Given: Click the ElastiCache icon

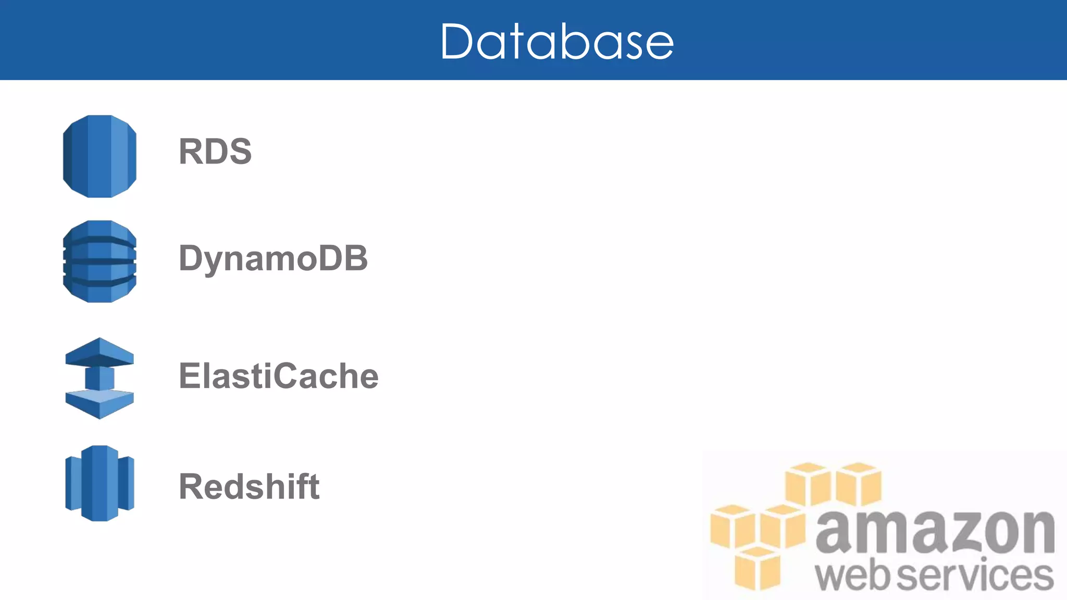Looking at the screenshot, I should (x=100, y=378).
